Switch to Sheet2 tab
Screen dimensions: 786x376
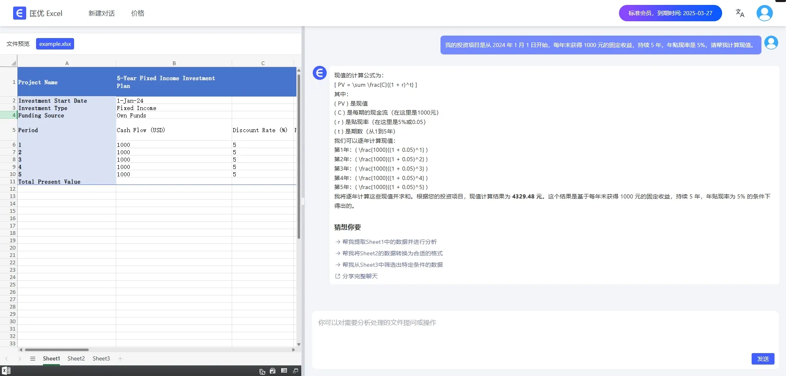click(x=76, y=358)
